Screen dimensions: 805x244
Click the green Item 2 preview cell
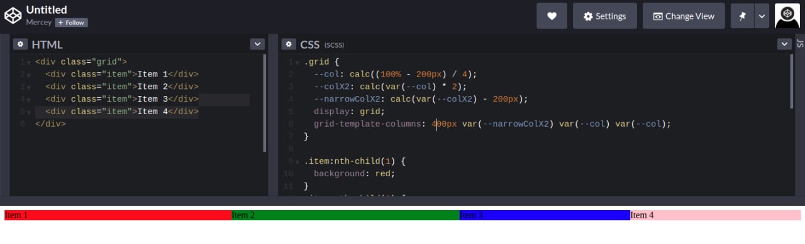pyautogui.click(x=346, y=215)
